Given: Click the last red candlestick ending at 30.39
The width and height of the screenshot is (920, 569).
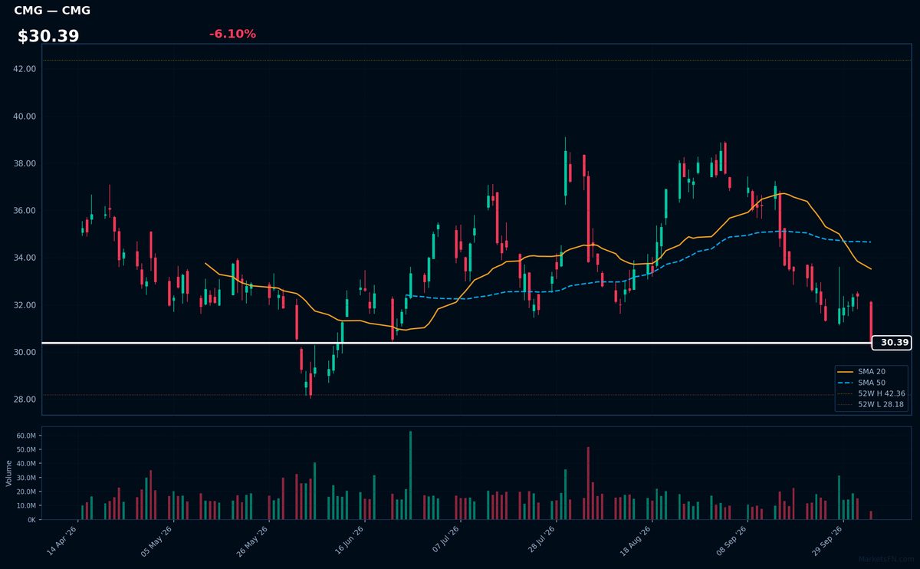Looking at the screenshot, I should pos(871,322).
